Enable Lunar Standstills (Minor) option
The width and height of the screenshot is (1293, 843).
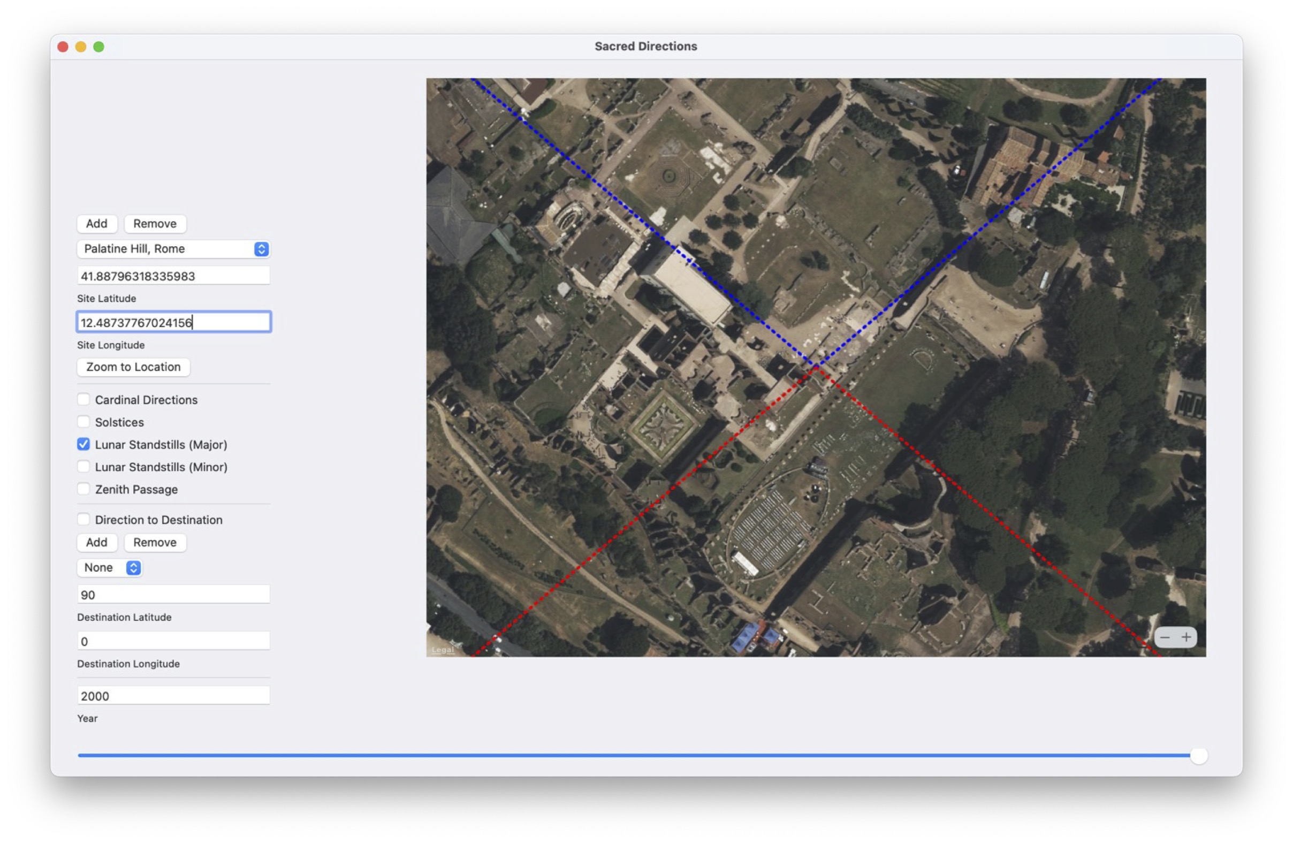pyautogui.click(x=83, y=467)
